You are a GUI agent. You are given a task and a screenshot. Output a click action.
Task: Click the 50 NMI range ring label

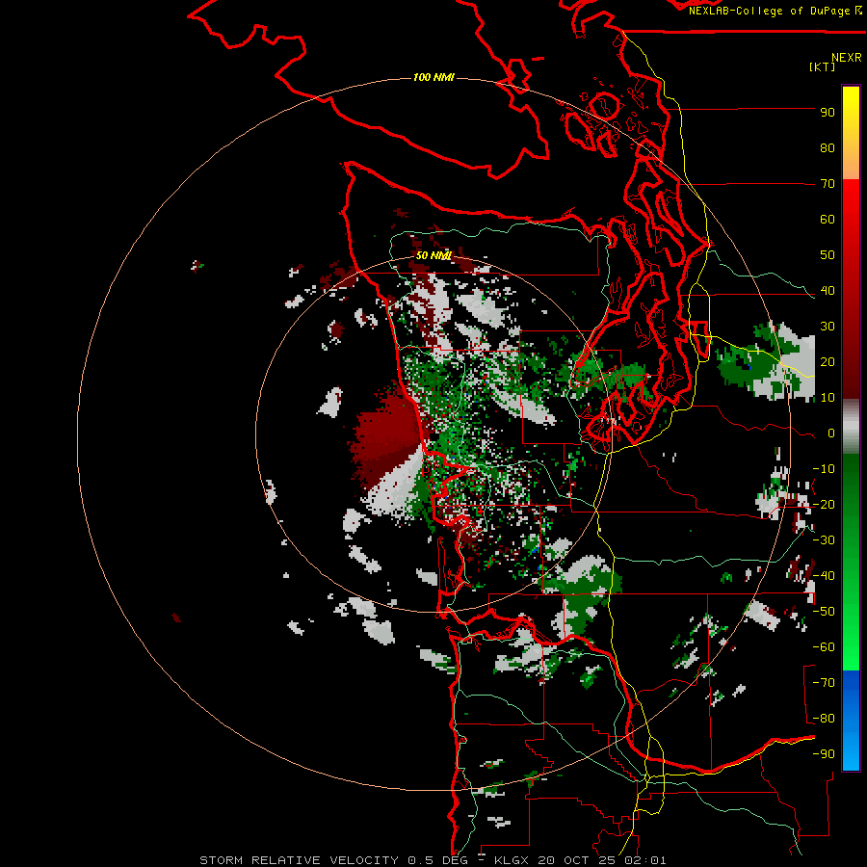pos(433,255)
